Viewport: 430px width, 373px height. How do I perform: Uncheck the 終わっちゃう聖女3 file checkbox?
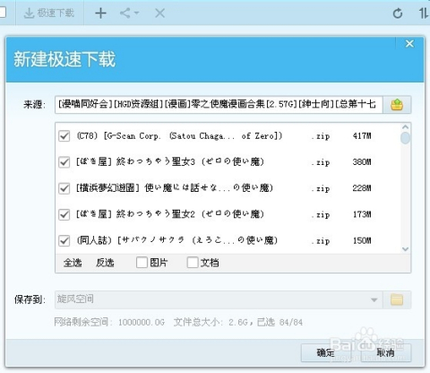click(x=64, y=162)
